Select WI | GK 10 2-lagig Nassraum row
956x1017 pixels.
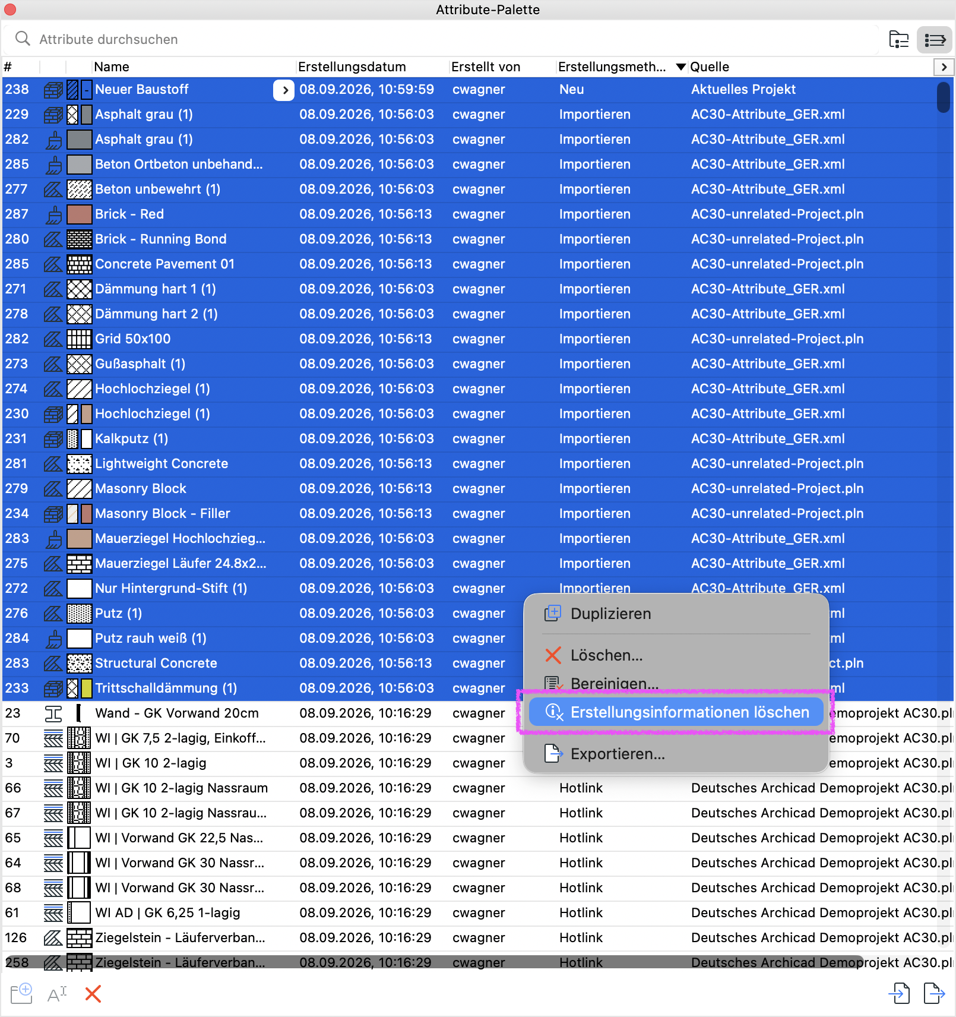pyautogui.click(x=478, y=788)
